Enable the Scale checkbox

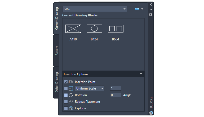click(66, 88)
